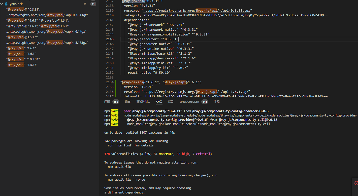Switch to the 输出 (Output) panel tab
The image size is (358, 196).
[128, 102]
